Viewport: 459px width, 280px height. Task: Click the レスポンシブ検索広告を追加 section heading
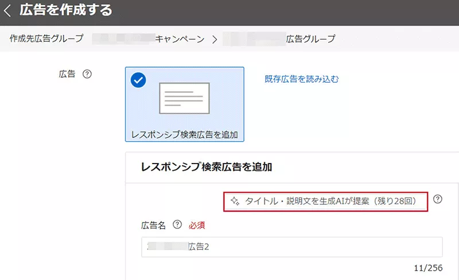206,168
